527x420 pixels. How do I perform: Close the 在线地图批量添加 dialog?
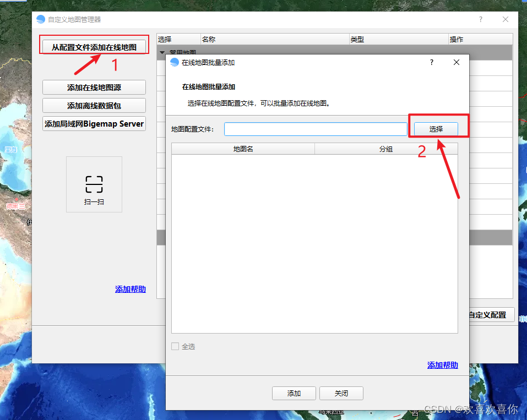456,62
